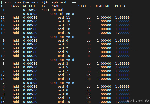Click the 'up' status in osd.4 row
This screenshot has height=104, width=150.
click(x=88, y=87)
